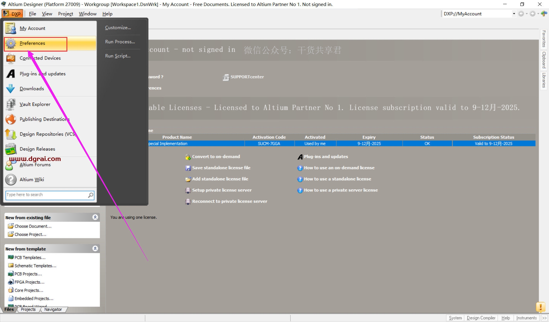Click Add standalone license file folder icon

pyautogui.click(x=188, y=179)
